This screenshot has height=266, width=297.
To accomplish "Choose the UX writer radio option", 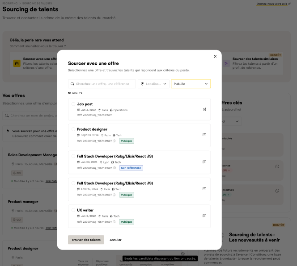I will point(73,210).
